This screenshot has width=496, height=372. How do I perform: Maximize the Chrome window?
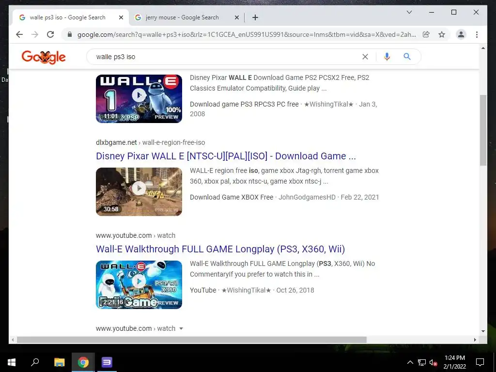click(453, 12)
